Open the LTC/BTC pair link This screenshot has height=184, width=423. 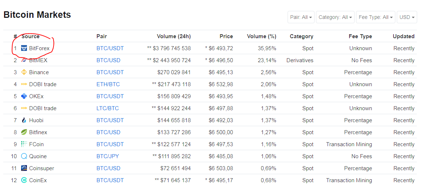click(x=108, y=108)
